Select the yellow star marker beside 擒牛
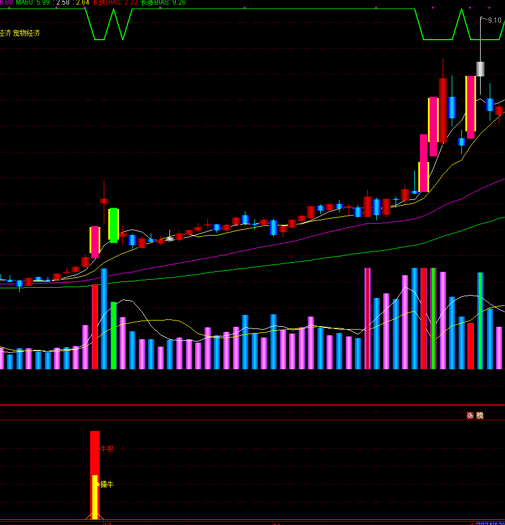The height and width of the screenshot is (525, 505). 98,484
